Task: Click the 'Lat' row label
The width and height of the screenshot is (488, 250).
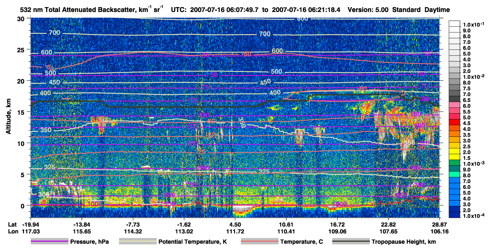Action: click(12, 224)
